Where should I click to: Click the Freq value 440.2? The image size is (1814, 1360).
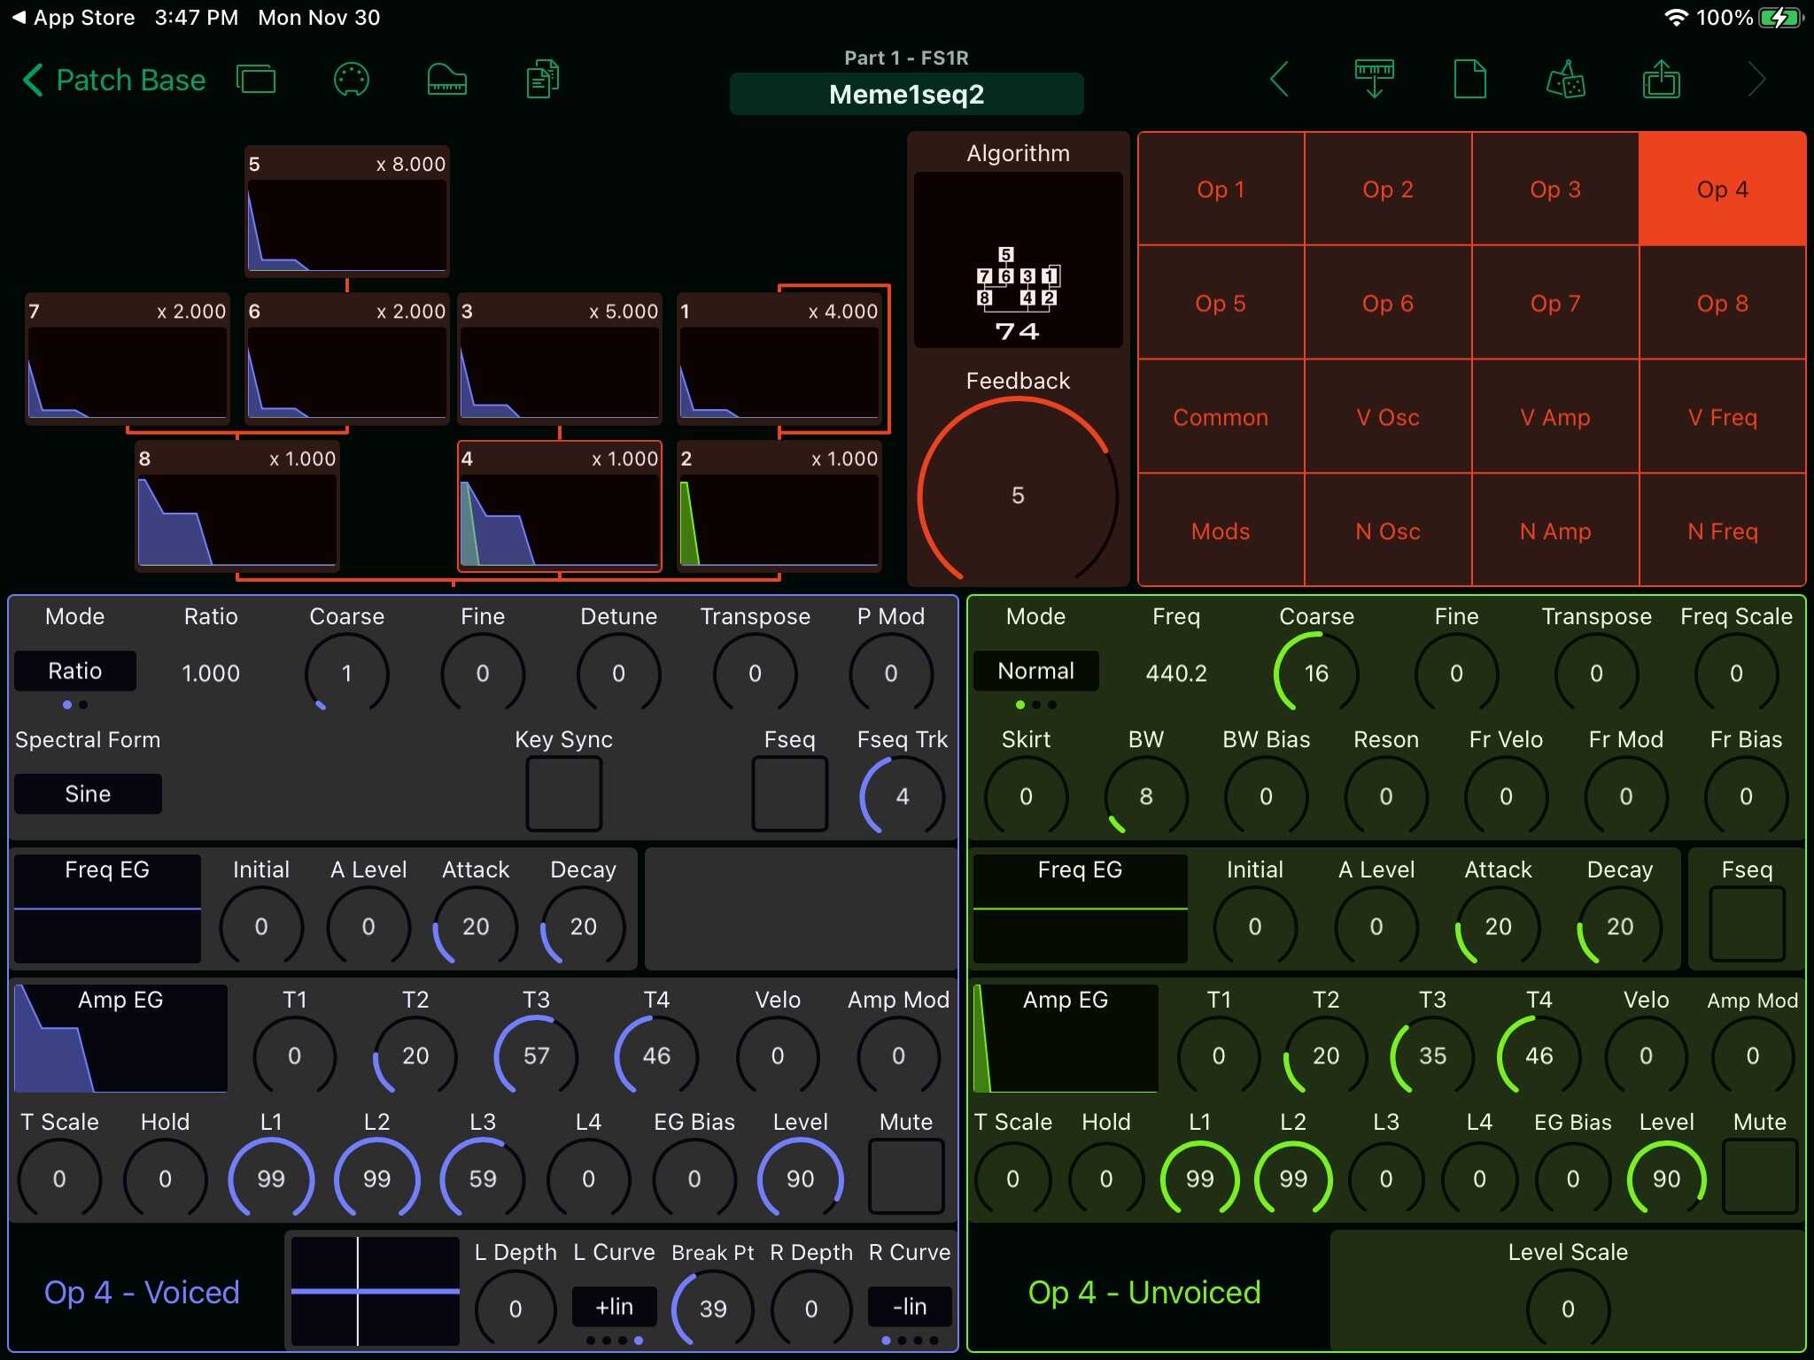[x=1176, y=674]
